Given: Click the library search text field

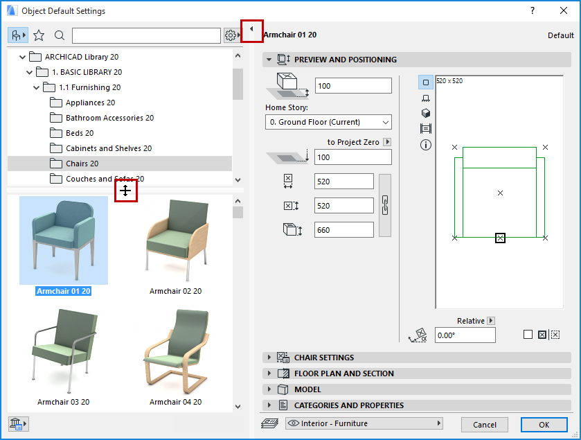Looking at the screenshot, I should click(x=146, y=35).
